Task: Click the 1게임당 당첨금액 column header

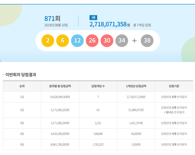Action: [136, 86]
